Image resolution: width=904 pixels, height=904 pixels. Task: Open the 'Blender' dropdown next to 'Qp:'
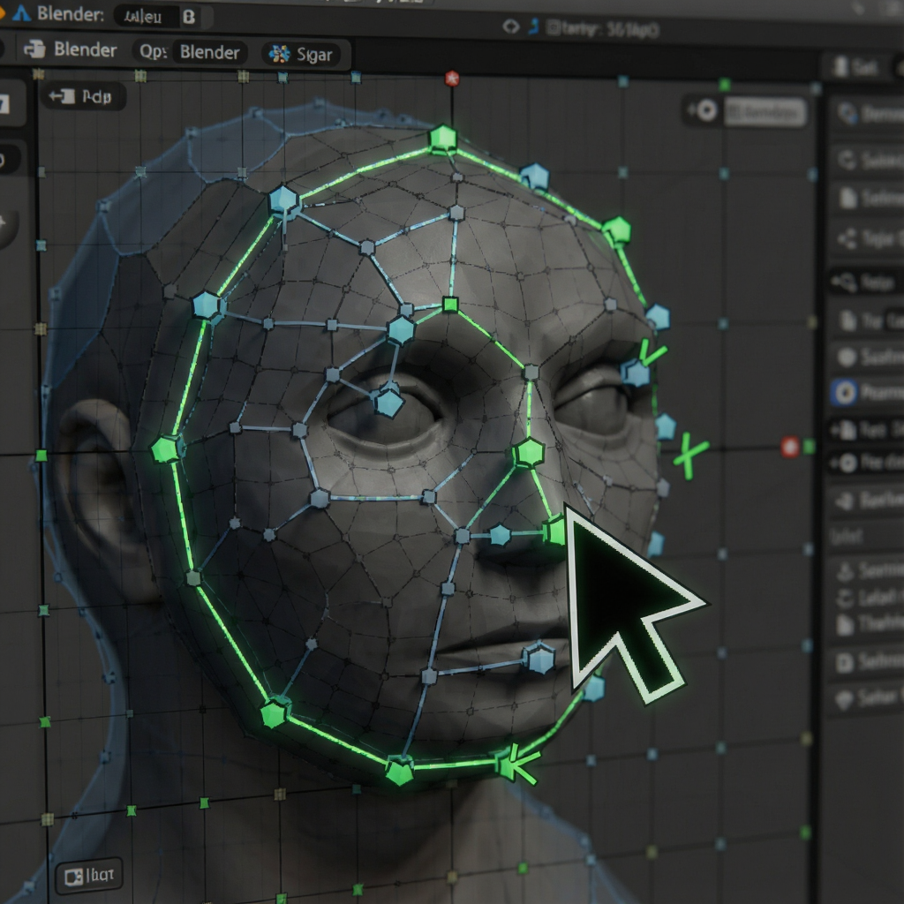[210, 52]
